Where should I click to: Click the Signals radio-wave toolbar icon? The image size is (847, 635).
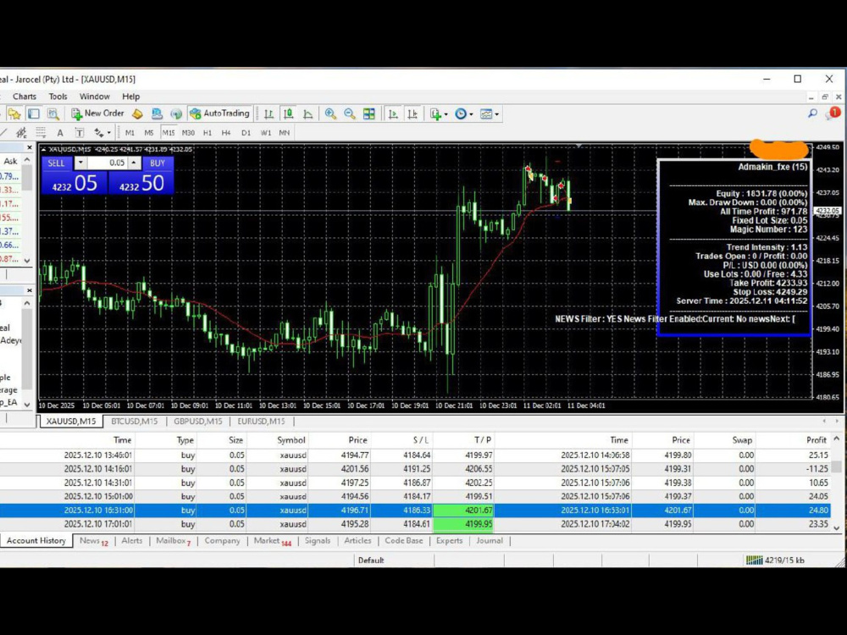176,114
